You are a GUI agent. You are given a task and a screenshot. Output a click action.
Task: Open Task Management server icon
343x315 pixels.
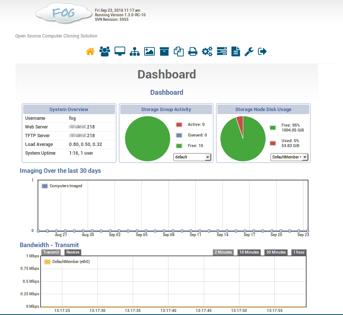coord(222,52)
